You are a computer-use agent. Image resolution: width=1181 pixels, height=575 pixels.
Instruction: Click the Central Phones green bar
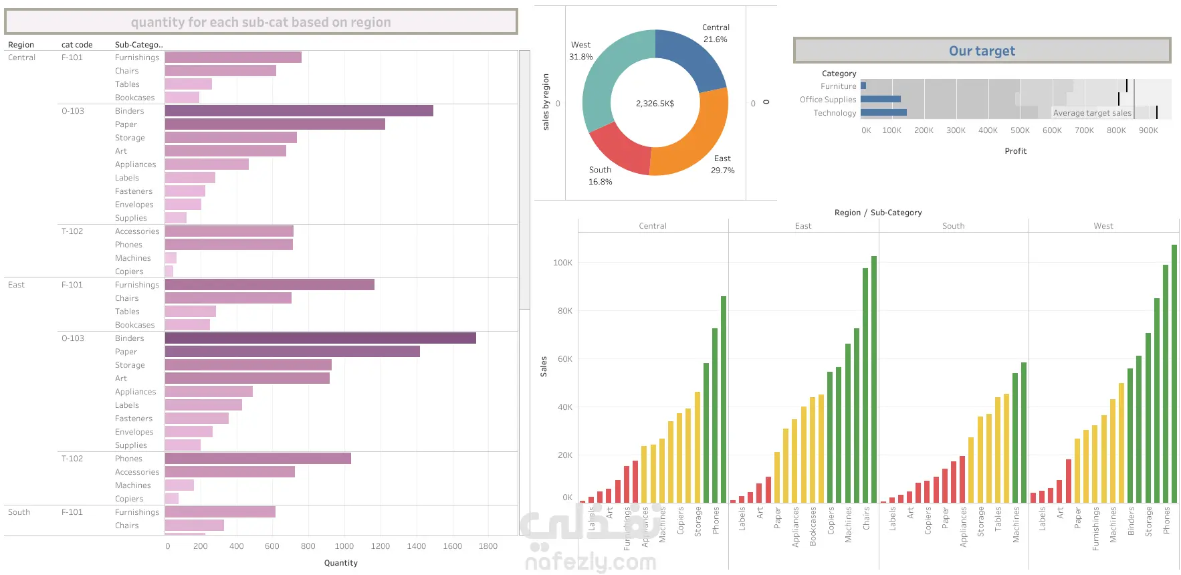pos(724,399)
